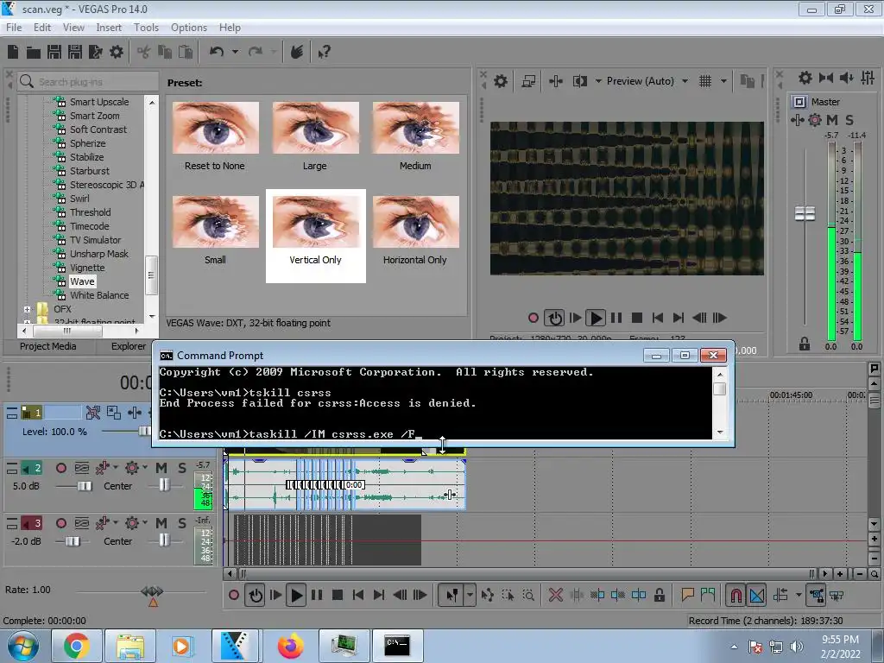Switch to the Explorer tab
Screen dimensions: 884x663
[x=128, y=346]
